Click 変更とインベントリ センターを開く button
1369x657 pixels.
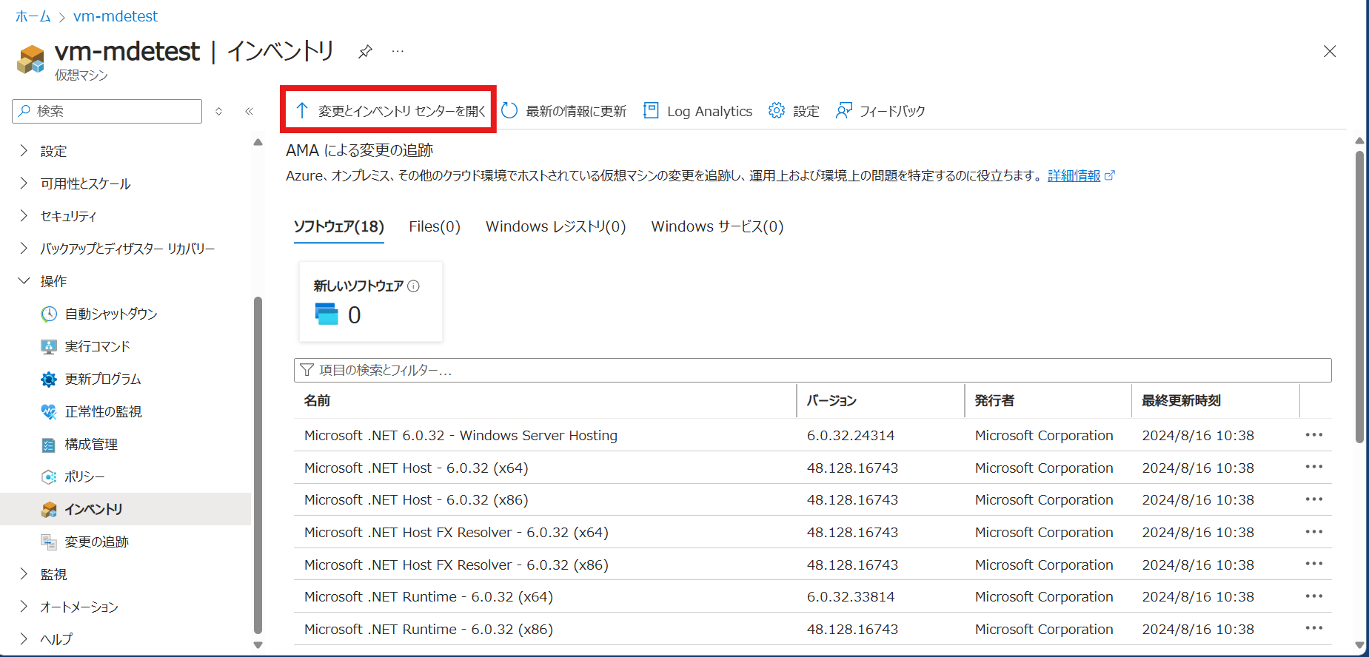pos(389,111)
